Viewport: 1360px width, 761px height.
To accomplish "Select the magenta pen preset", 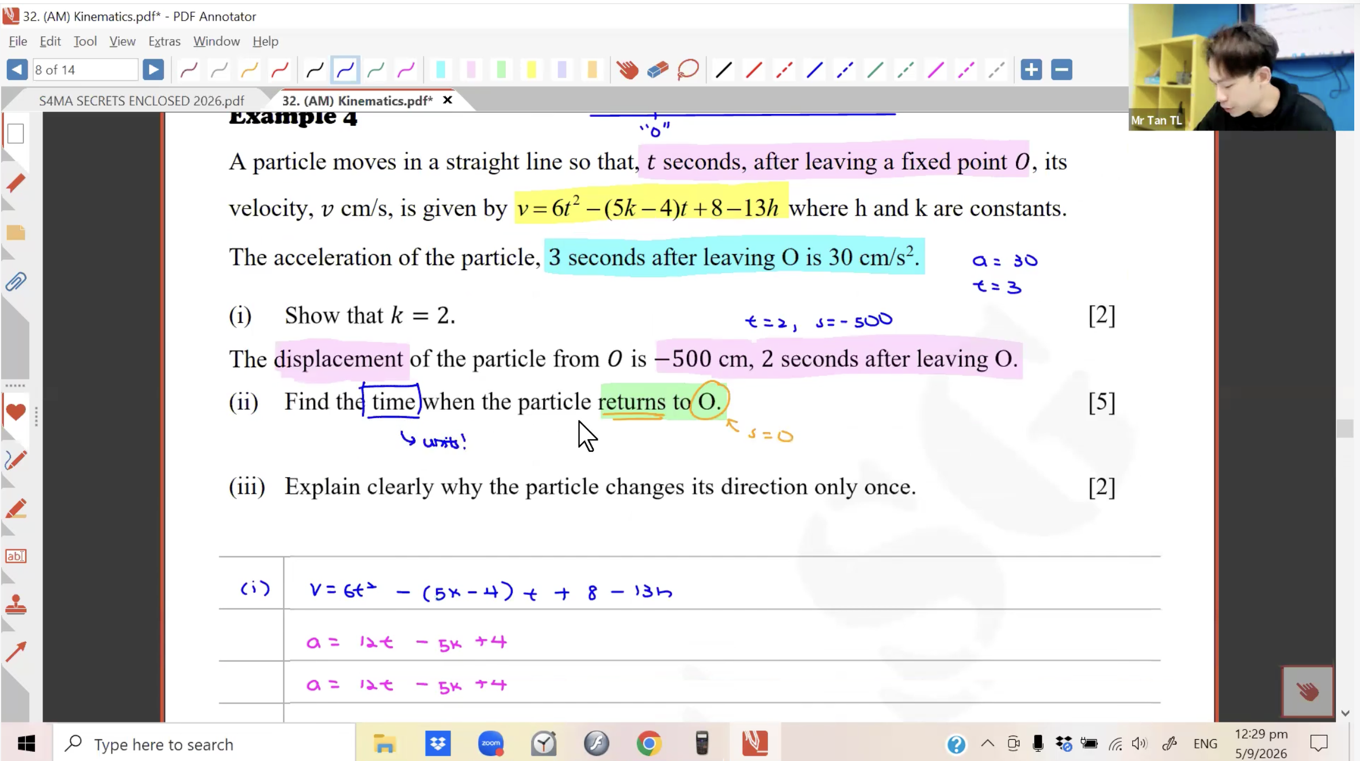I will [406, 70].
